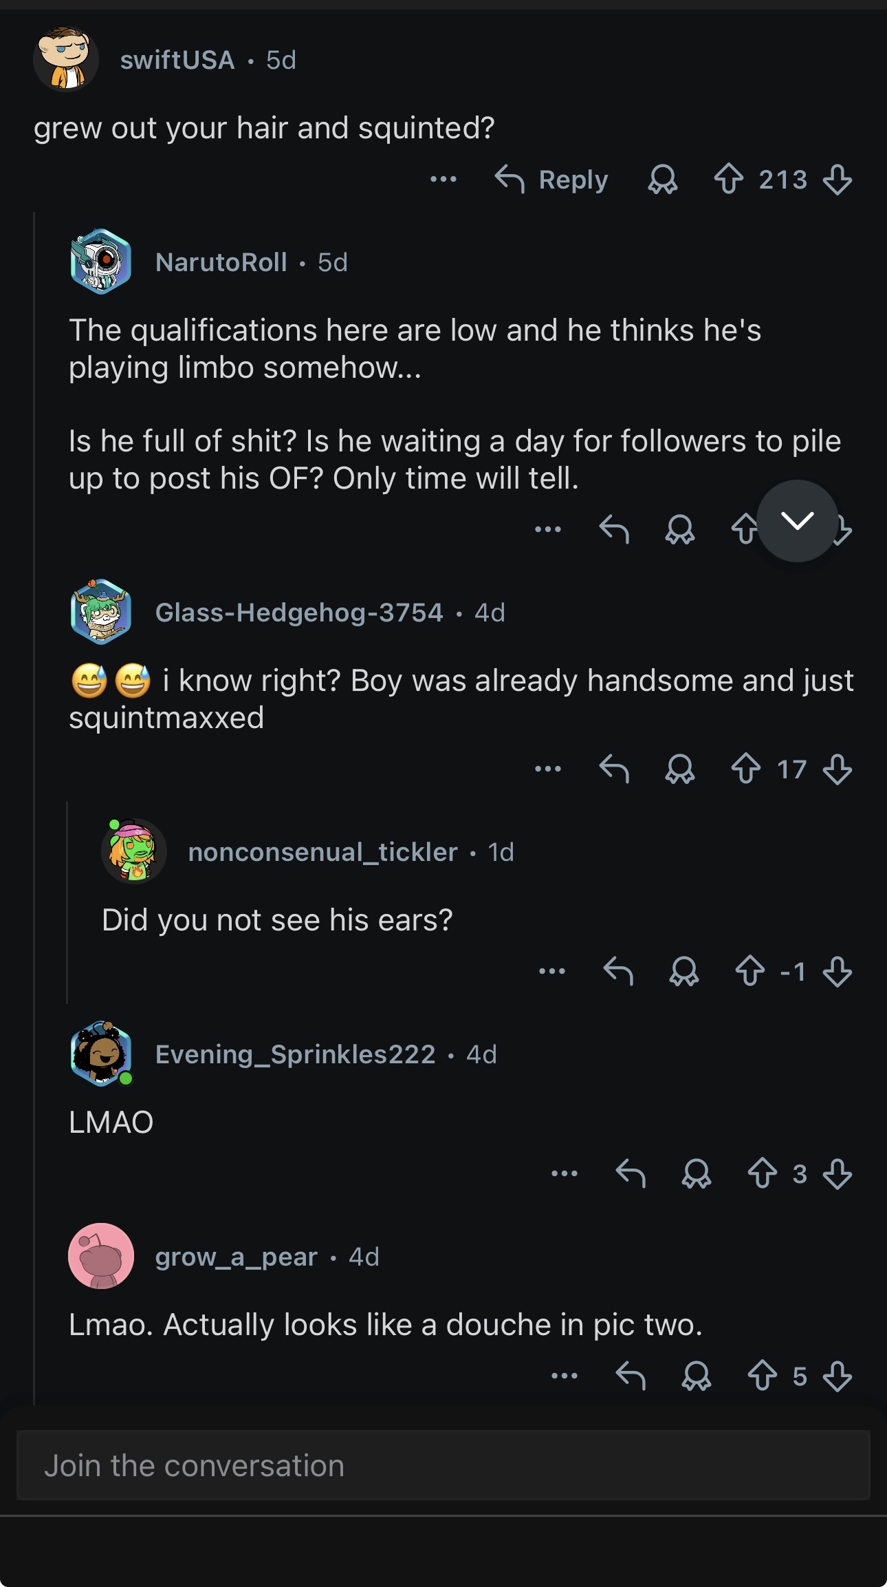View swiftUSA's avatar thumbnail
Image resolution: width=887 pixels, height=1587 pixels.
click(x=66, y=59)
